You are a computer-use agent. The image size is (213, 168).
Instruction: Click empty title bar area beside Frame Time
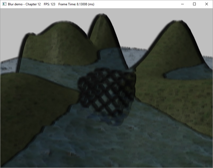[133, 4]
